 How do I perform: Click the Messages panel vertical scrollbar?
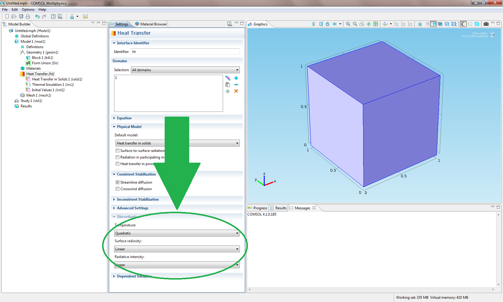tap(499, 249)
